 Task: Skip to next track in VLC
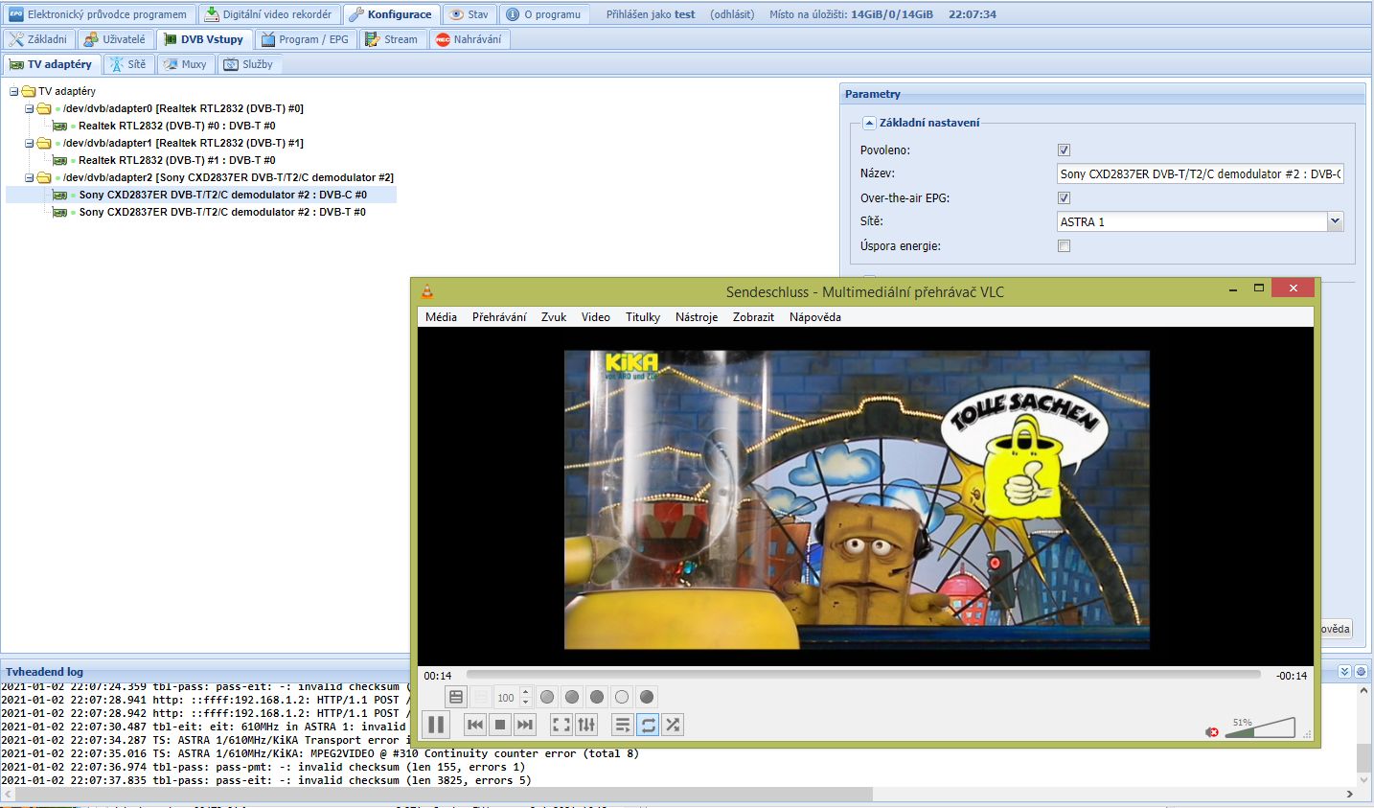(x=525, y=725)
